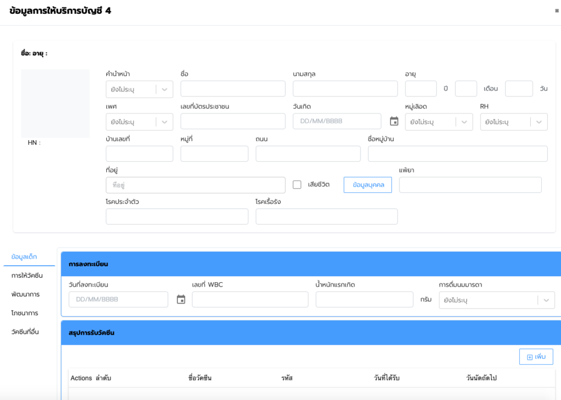561x400 pixels.
Task: Close the dialog using top-right X icon
Action: click(557, 11)
